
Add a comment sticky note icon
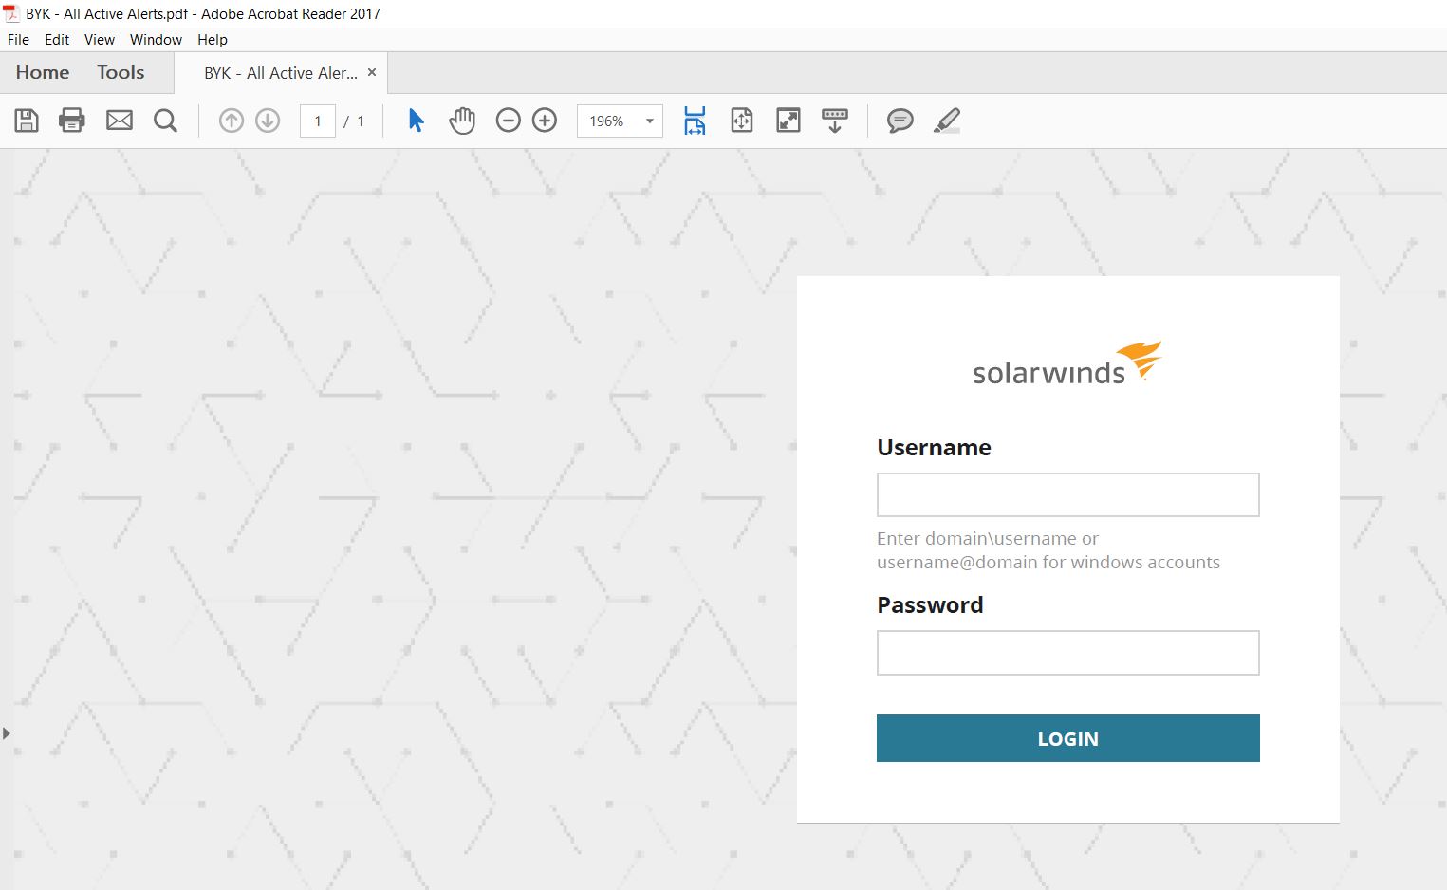tap(900, 121)
